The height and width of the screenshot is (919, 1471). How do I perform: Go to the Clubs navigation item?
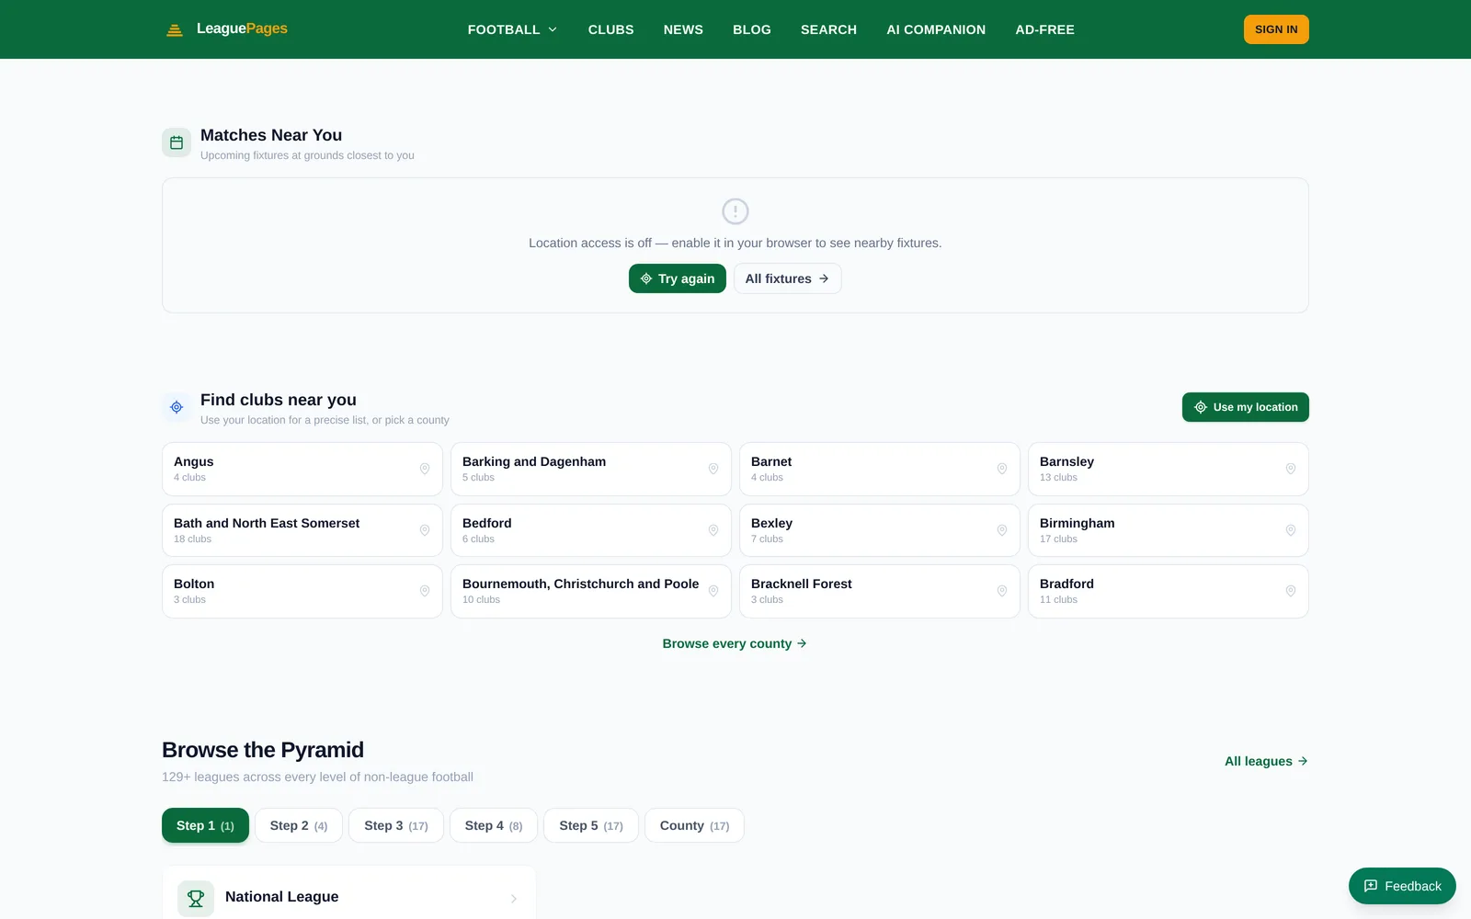(611, 29)
